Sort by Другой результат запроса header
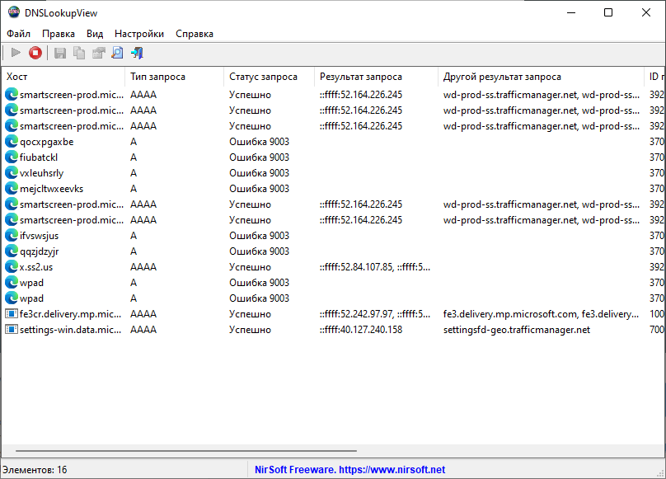This screenshot has width=666, height=479. point(541,77)
